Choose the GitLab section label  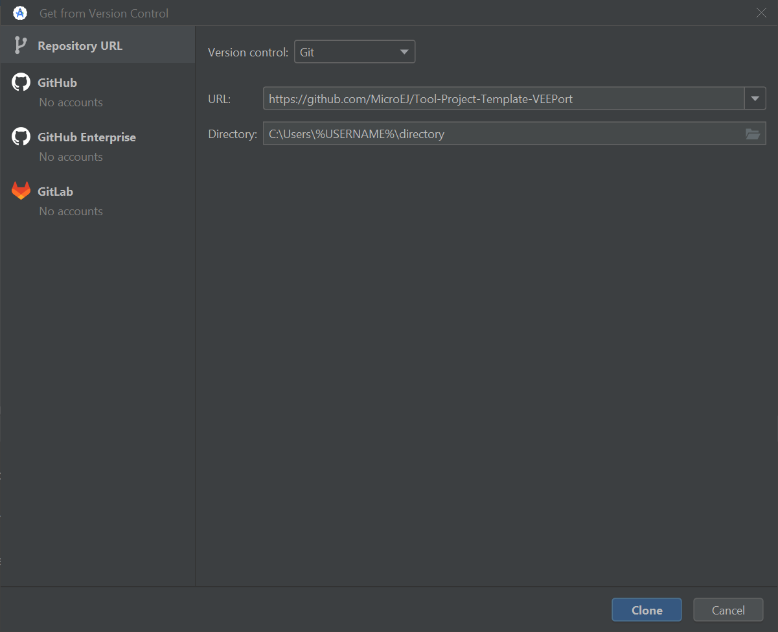click(x=55, y=192)
